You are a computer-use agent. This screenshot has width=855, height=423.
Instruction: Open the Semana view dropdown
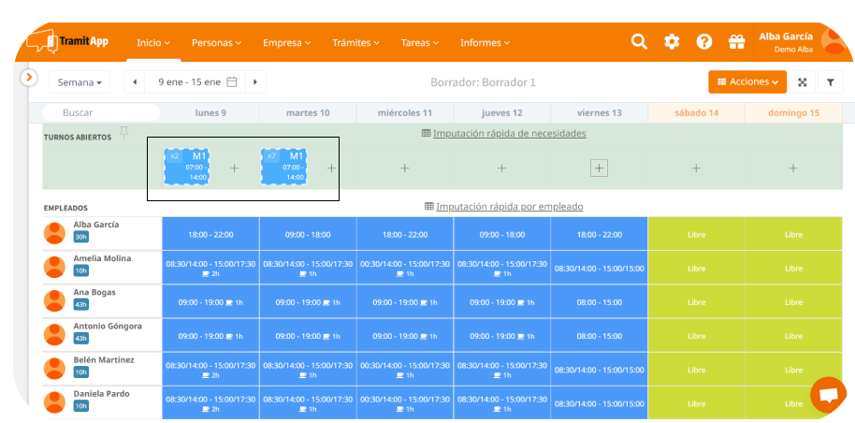(x=80, y=82)
